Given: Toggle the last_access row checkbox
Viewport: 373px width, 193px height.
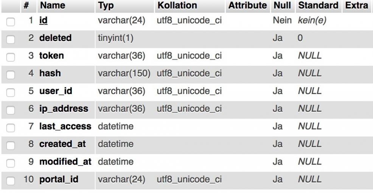Looking at the screenshot, I should [12, 127].
